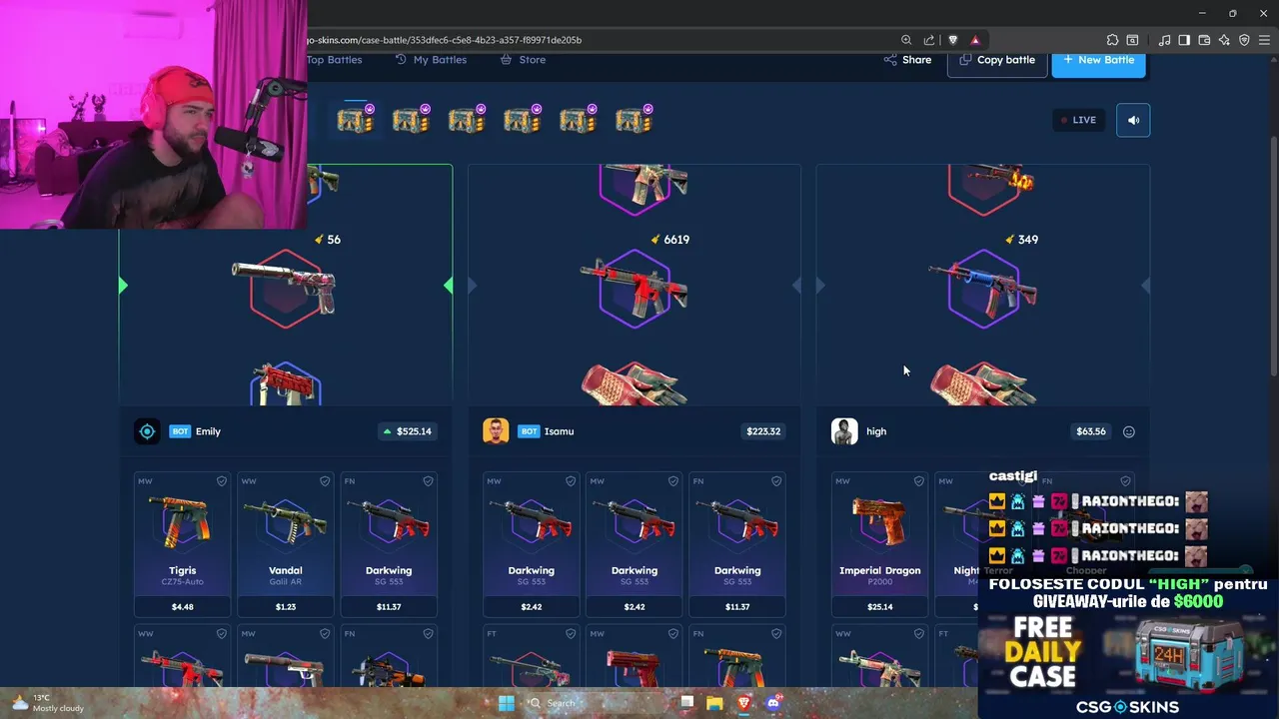Screen dimensions: 1279x719
Task: Open the Imperial Dragon P2000 skin card
Action: (880, 544)
